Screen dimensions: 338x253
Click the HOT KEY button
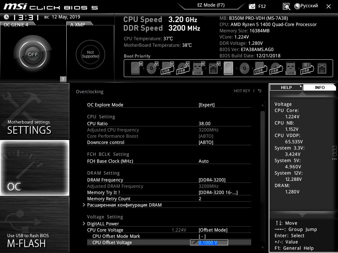(x=242, y=91)
